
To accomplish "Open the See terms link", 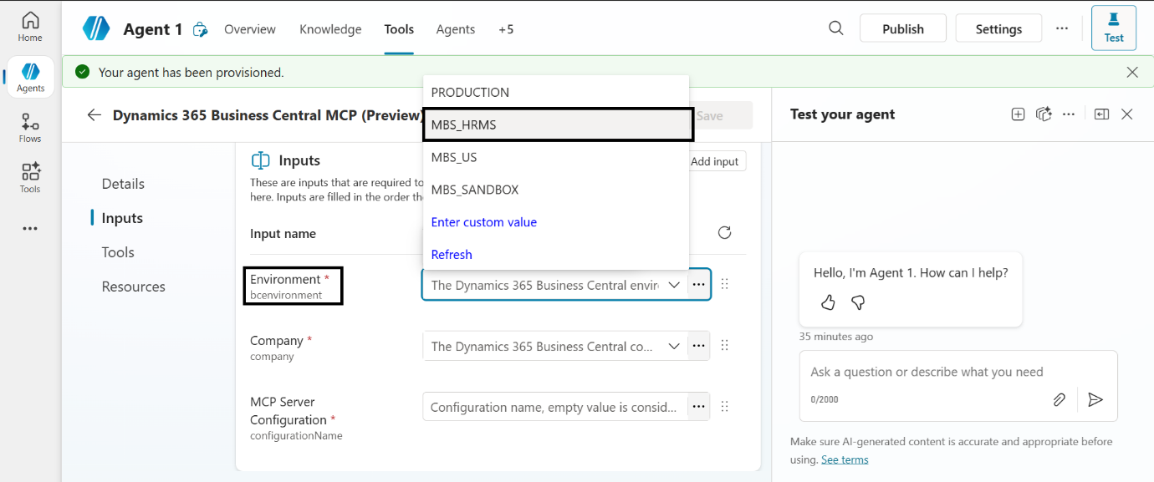I will coord(845,459).
